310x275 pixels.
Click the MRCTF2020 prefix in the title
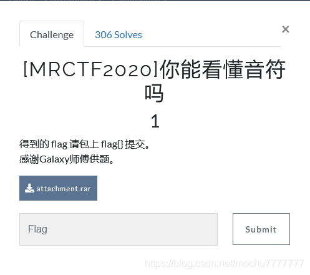tap(90, 69)
